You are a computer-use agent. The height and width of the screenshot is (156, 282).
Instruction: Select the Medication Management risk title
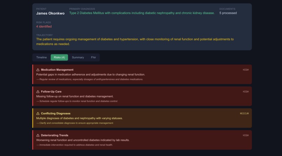[57, 70]
